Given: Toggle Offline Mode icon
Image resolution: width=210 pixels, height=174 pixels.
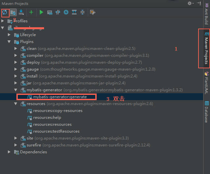Looking at the screenshot, I should point(58,12).
